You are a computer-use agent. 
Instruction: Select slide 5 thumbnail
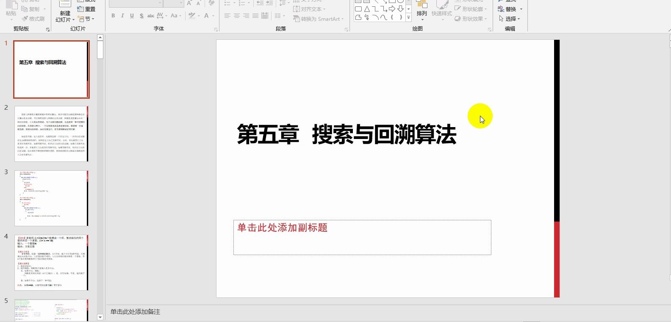(51, 310)
